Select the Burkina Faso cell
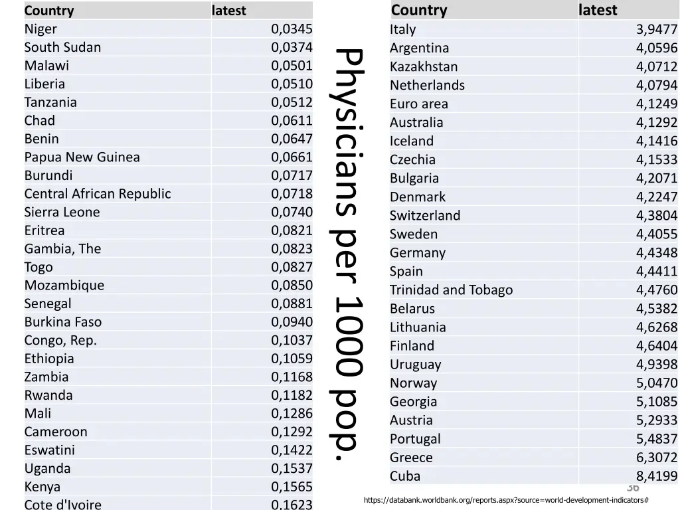 [x=118, y=322]
